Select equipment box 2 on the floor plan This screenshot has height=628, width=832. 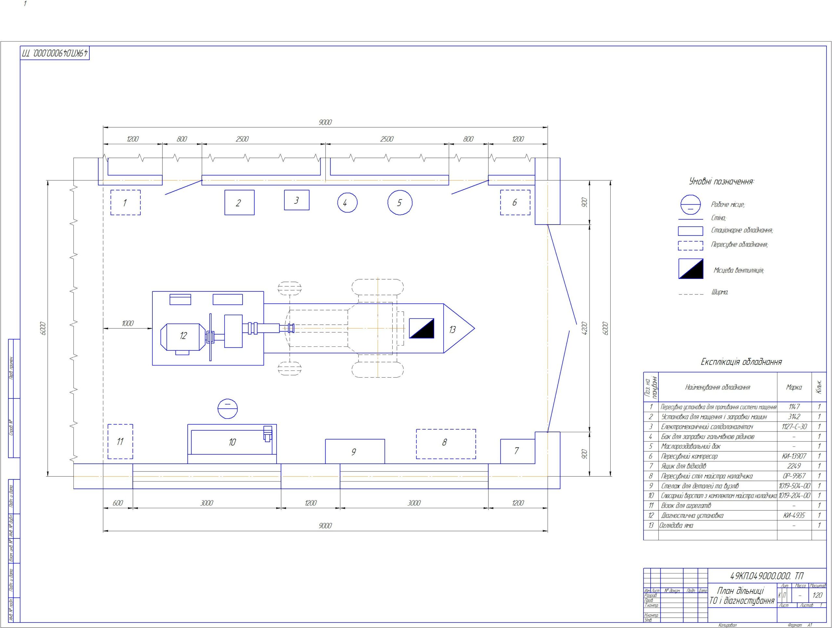tap(239, 203)
